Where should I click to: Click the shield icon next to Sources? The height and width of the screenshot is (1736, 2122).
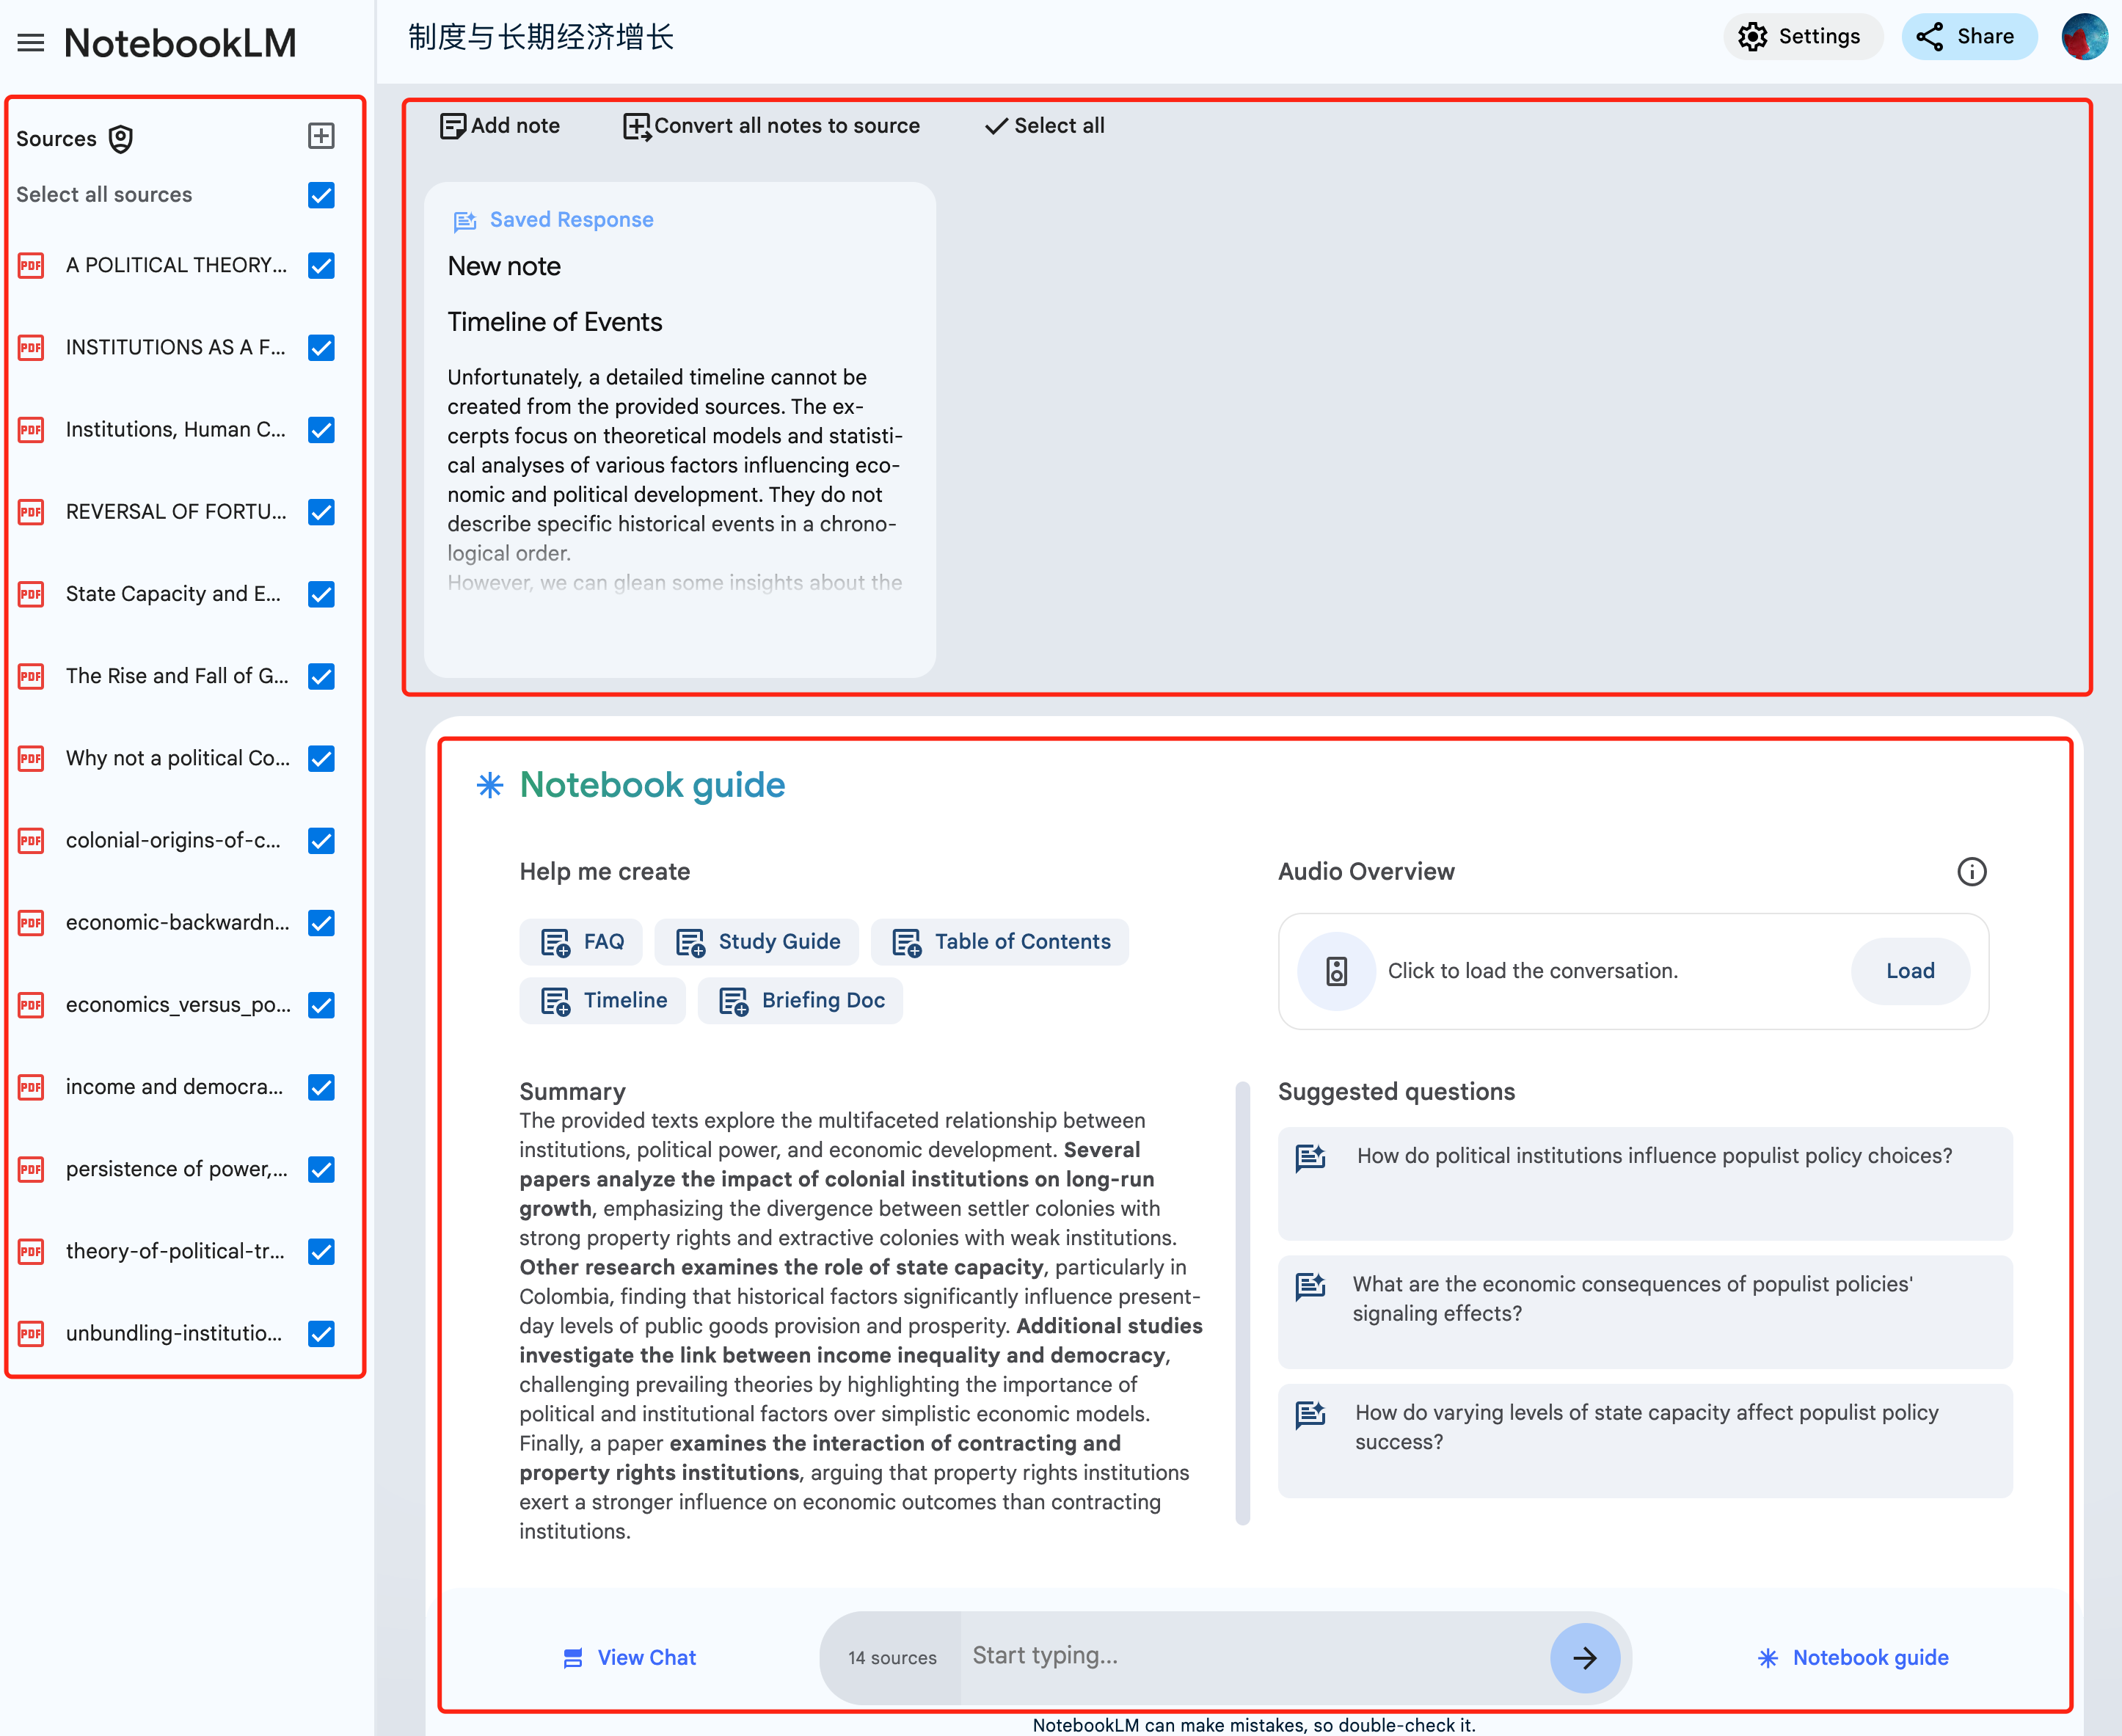[121, 139]
